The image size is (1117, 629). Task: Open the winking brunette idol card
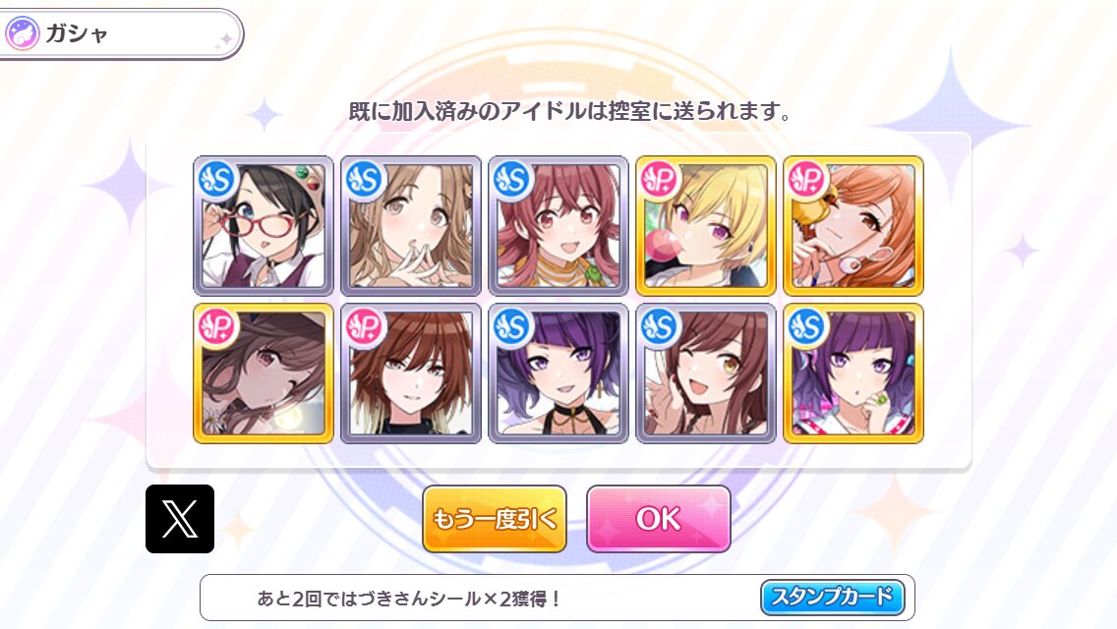click(705, 373)
